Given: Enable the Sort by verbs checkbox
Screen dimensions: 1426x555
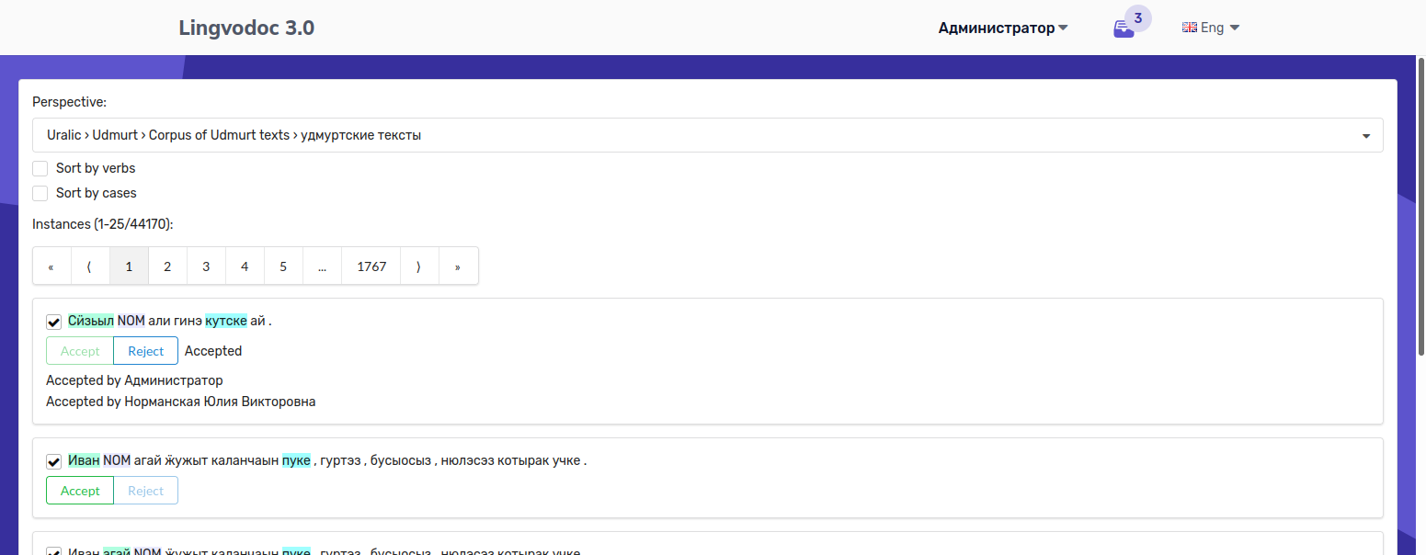Looking at the screenshot, I should click(40, 168).
